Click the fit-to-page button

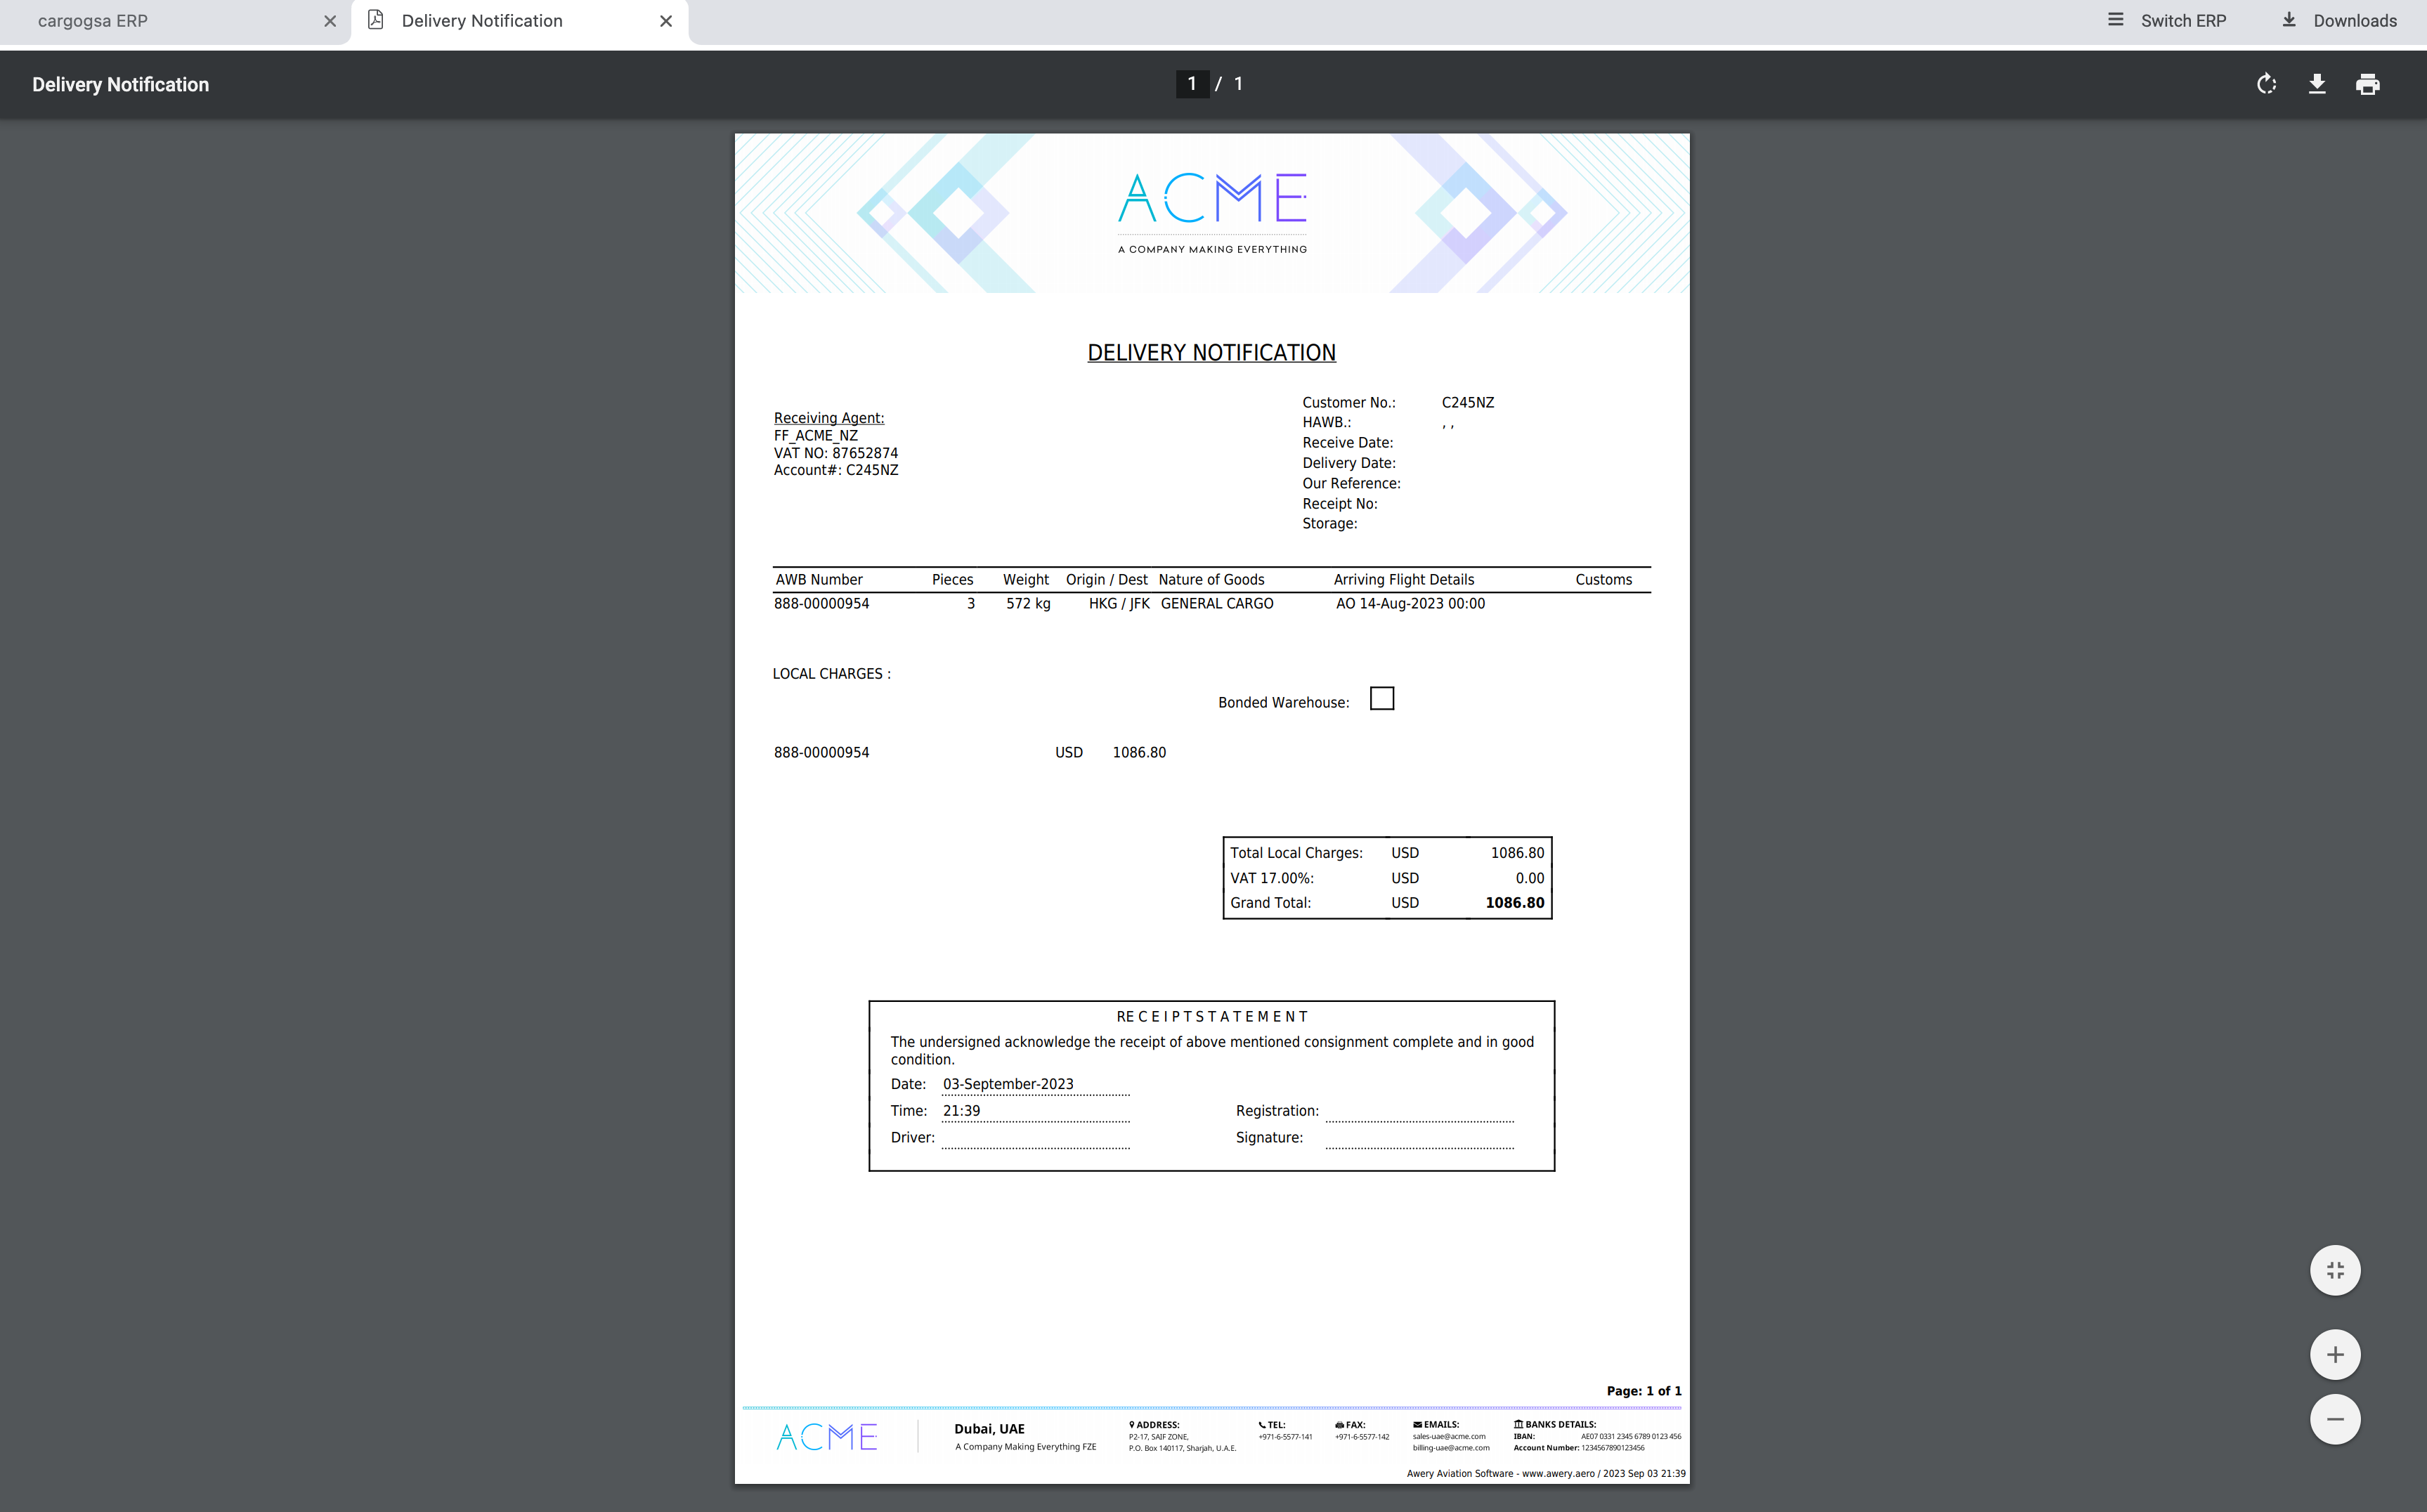coord(2335,1270)
